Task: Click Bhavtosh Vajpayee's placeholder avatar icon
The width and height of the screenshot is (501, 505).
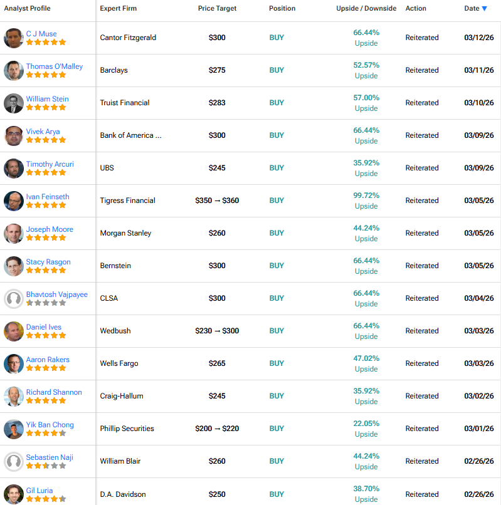Action: coord(14,298)
